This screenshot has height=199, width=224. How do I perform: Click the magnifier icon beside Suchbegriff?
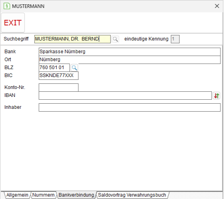tap(115, 39)
